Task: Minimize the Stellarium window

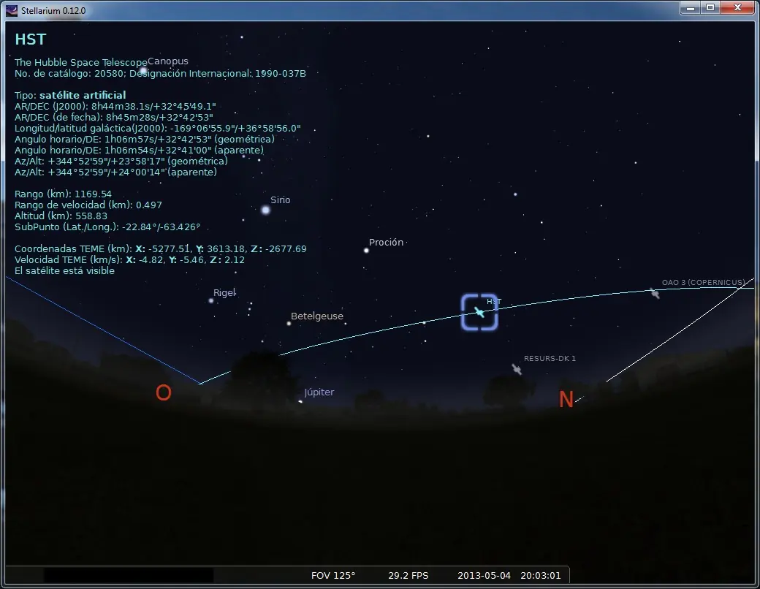Action: 691,7
